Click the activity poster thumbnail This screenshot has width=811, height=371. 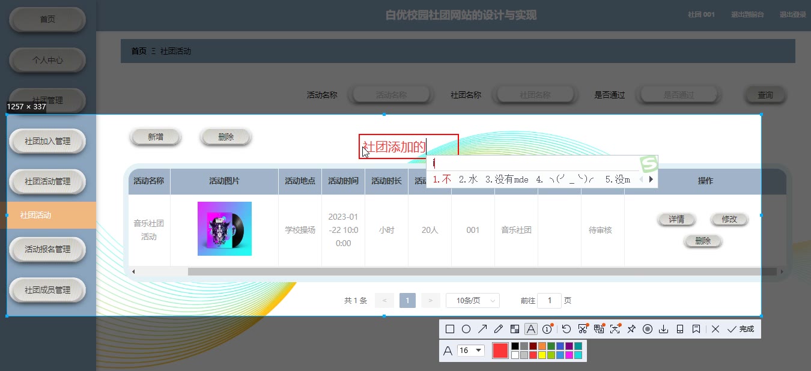[225, 229]
